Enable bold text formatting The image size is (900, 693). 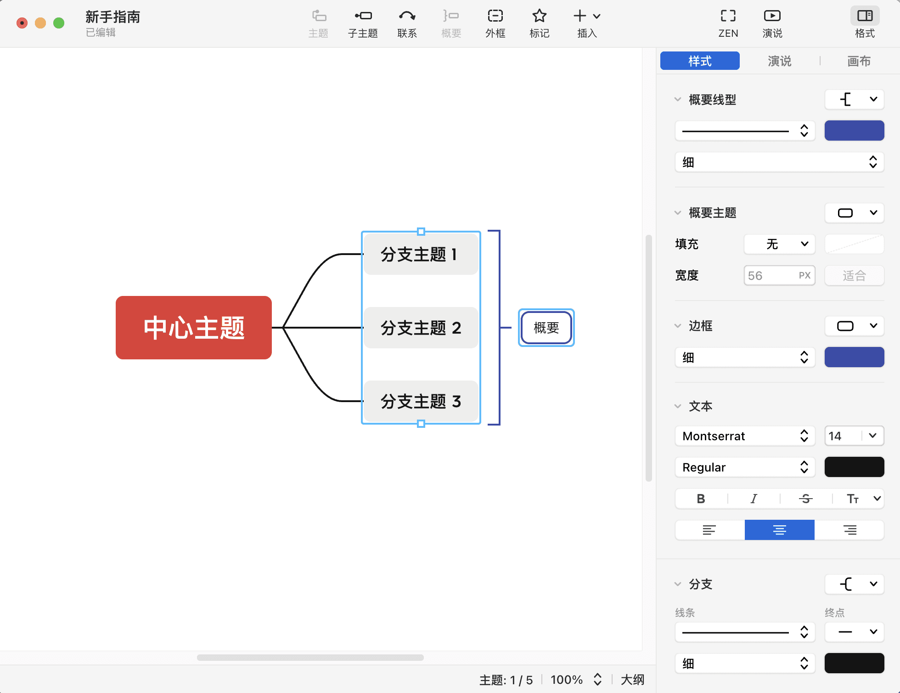pos(700,499)
